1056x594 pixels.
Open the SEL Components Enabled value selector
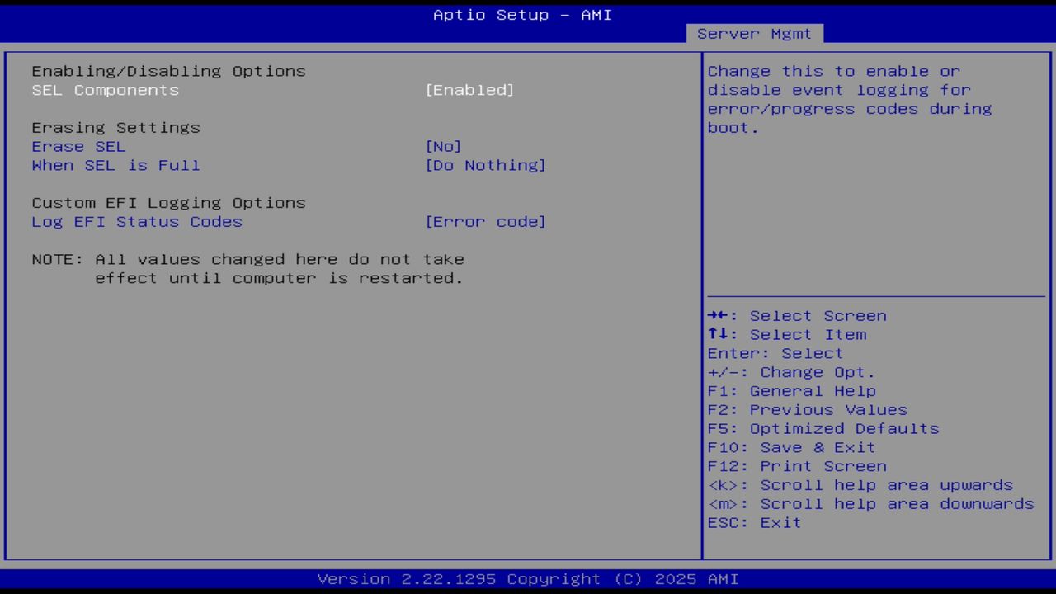pyautogui.click(x=469, y=90)
